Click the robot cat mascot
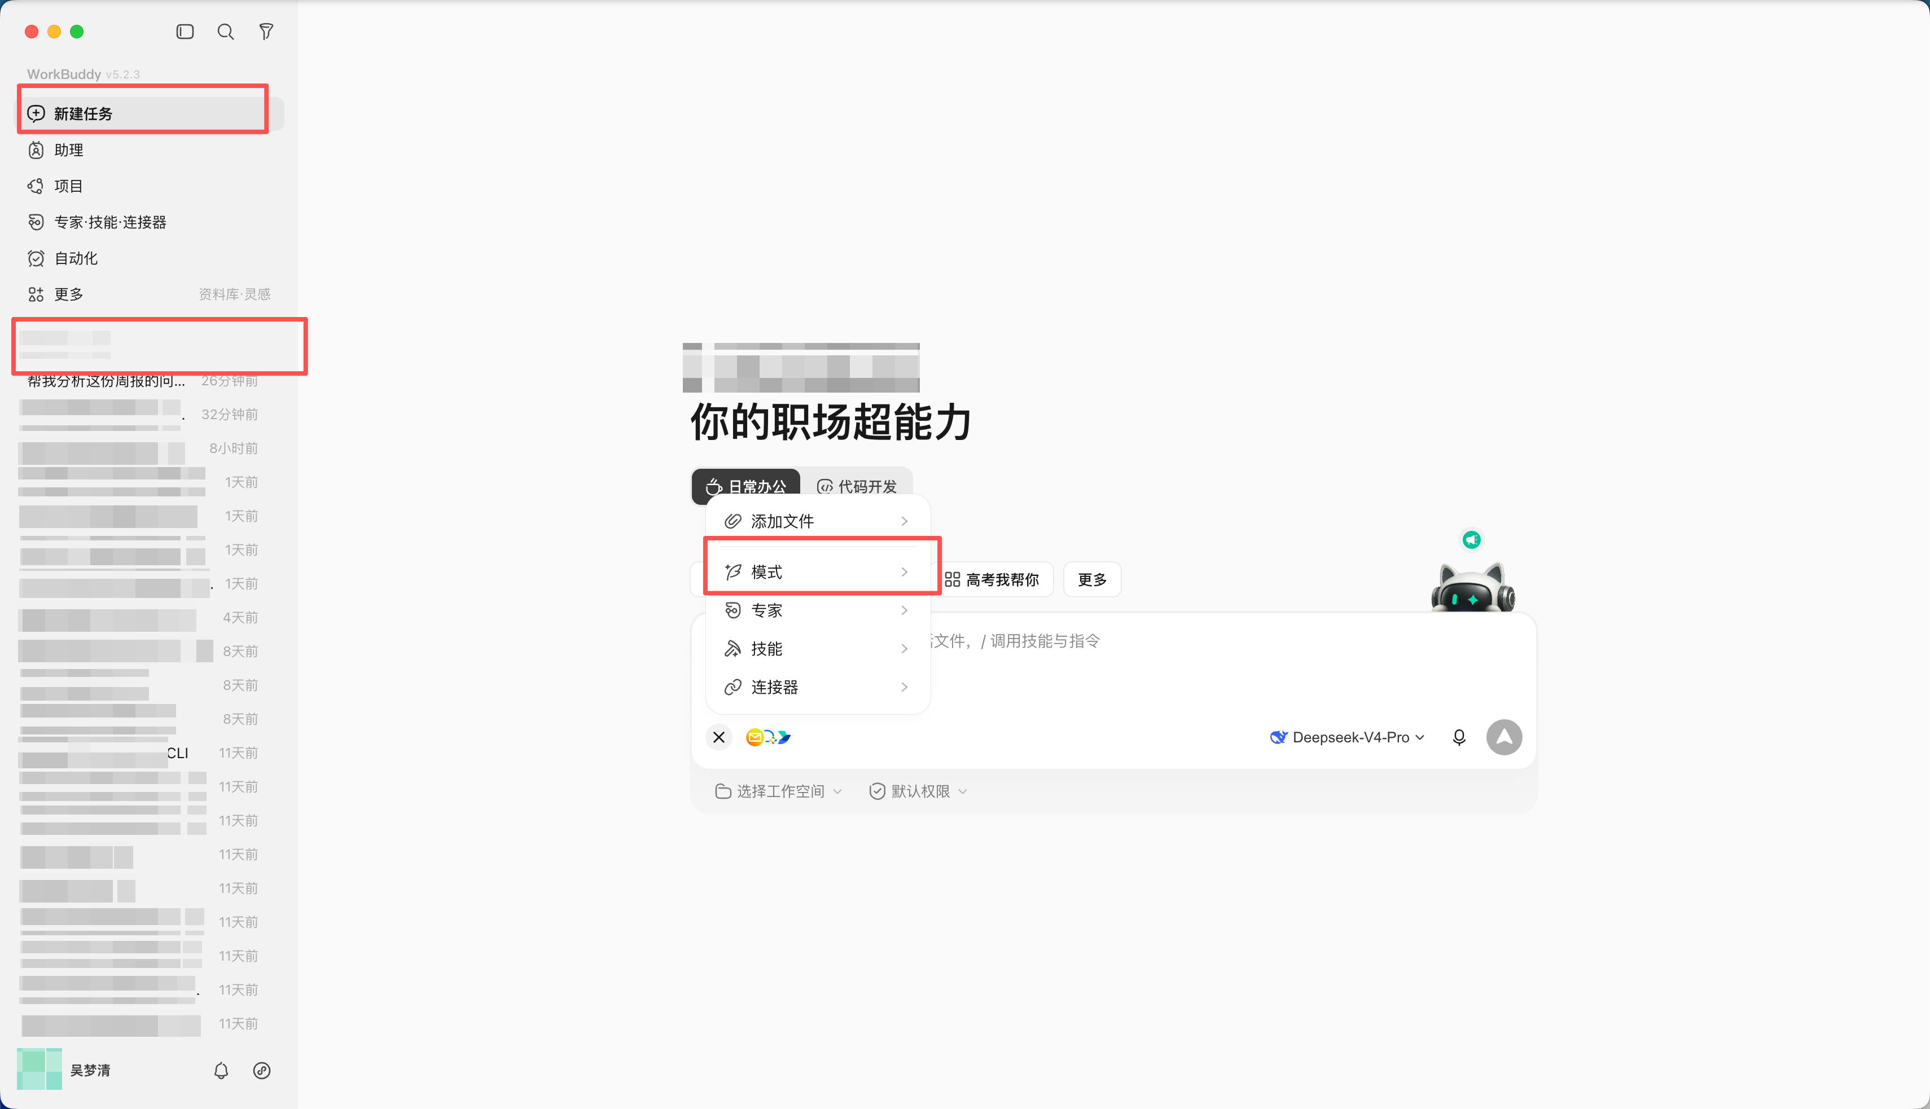Viewport: 1930px width, 1109px height. tap(1473, 587)
